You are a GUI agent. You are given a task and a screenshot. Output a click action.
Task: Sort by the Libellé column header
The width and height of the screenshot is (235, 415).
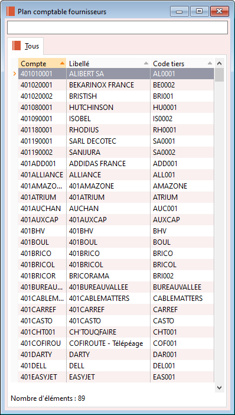[x=108, y=63]
